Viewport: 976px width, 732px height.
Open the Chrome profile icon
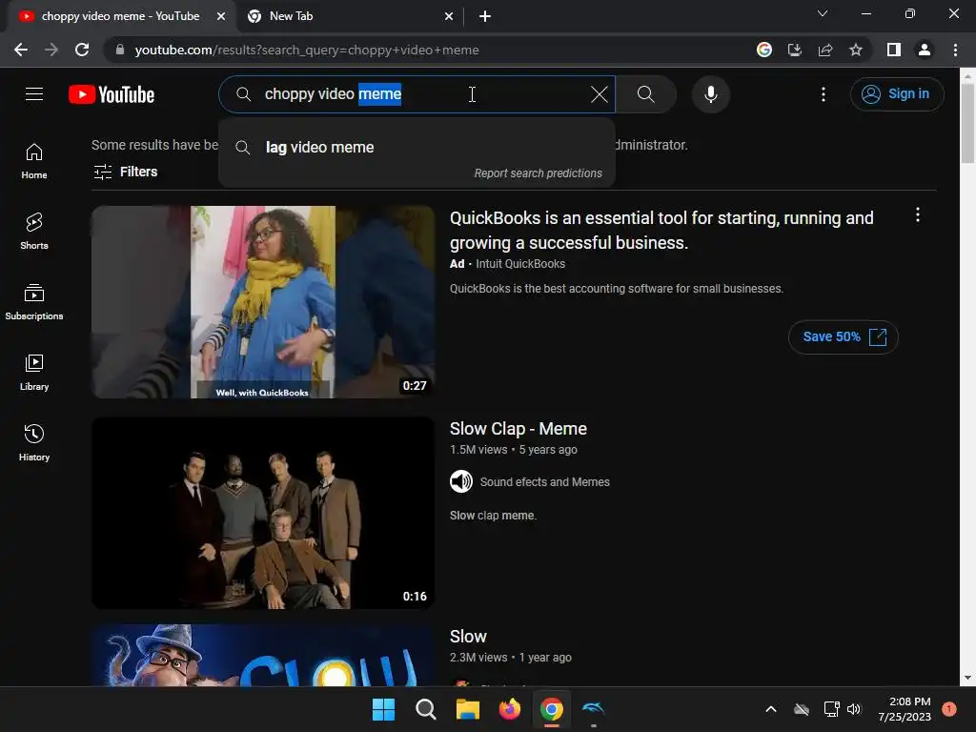pyautogui.click(x=925, y=50)
